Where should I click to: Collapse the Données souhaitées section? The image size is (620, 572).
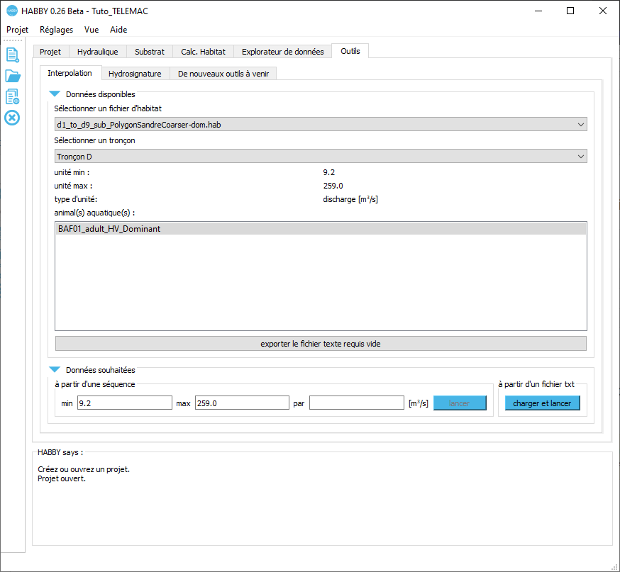coord(55,370)
